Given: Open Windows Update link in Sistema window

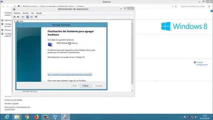Looking at the screenshot, I should [x=12, y=104].
